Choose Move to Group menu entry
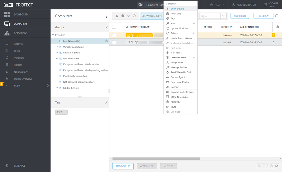The height and width of the screenshot is (172, 282). tap(180, 97)
